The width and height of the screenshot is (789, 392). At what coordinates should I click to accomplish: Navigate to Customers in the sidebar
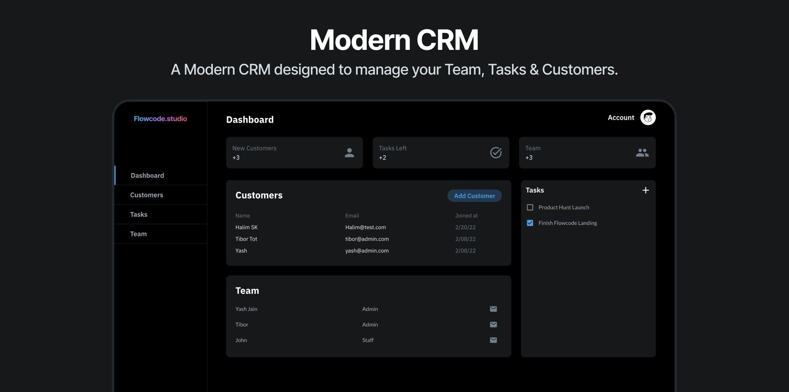(147, 195)
